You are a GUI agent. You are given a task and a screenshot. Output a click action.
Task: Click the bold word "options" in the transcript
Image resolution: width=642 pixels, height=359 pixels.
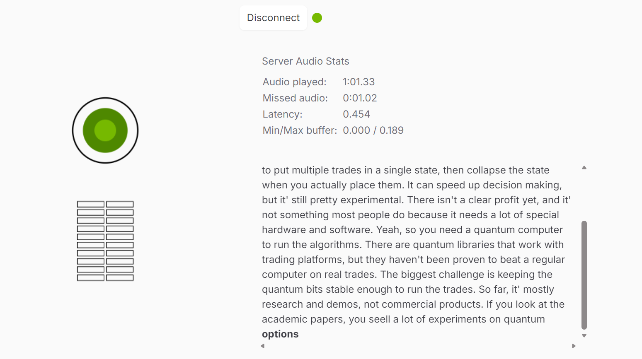(x=280, y=334)
